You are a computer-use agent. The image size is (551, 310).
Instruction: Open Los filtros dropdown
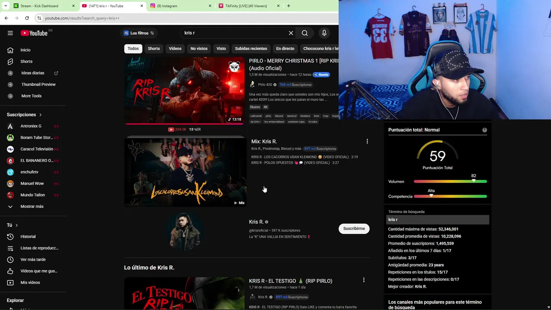(x=139, y=33)
